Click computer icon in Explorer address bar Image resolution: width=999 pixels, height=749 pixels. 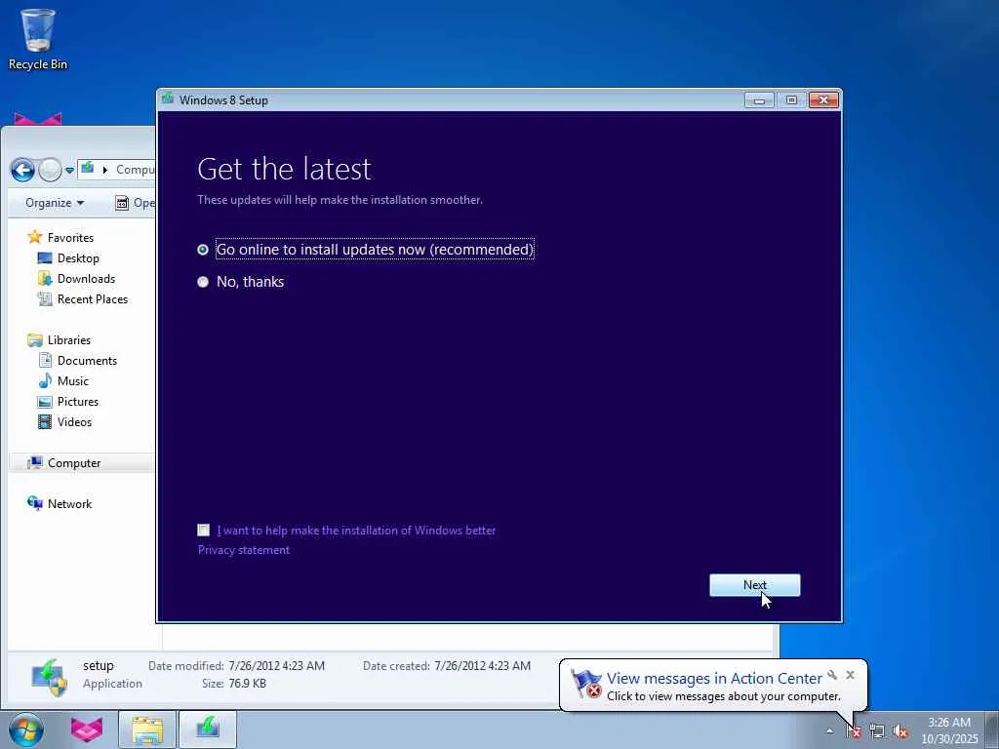point(88,168)
